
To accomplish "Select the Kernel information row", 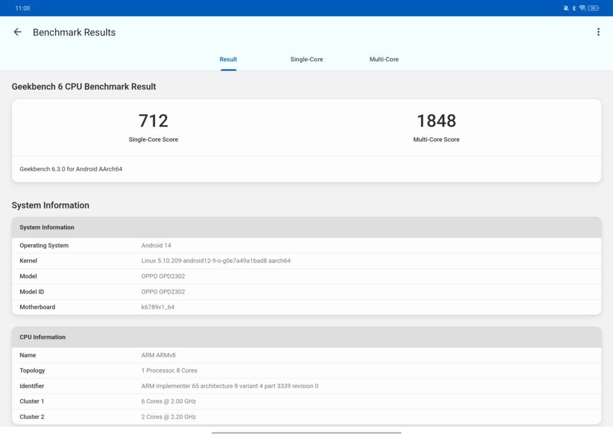I will tap(306, 261).
